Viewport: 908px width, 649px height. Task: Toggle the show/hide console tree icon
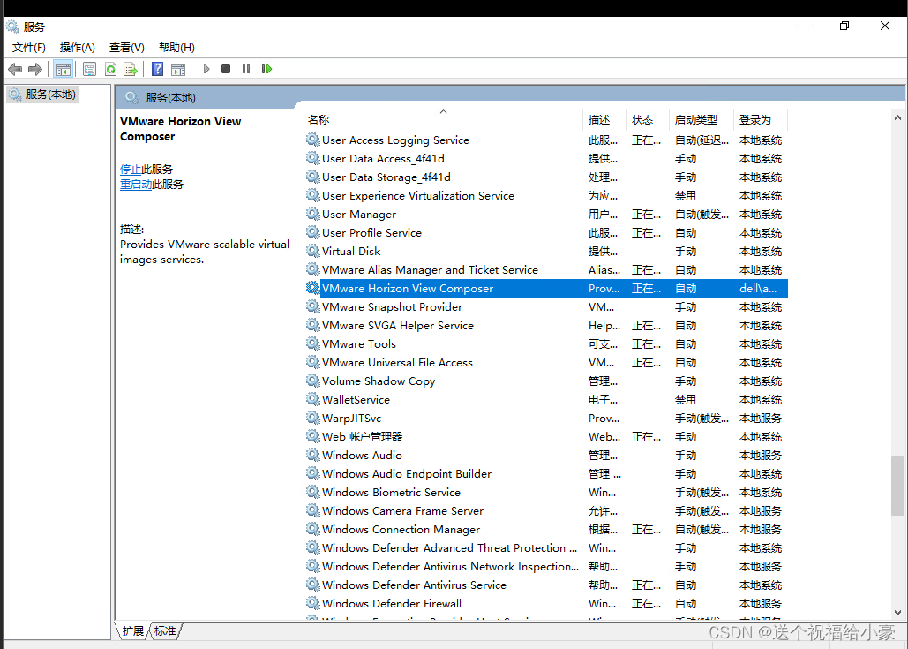point(64,70)
